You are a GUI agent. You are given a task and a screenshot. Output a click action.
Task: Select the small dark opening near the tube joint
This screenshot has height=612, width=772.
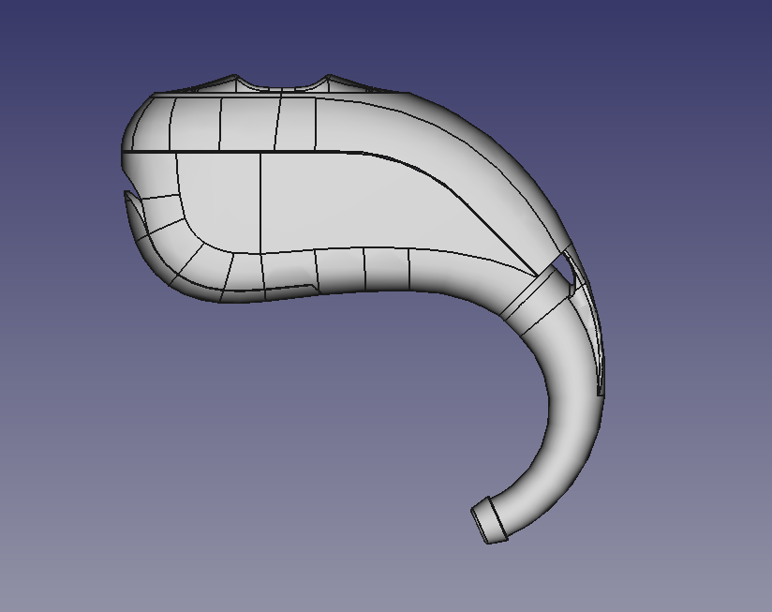point(564,265)
